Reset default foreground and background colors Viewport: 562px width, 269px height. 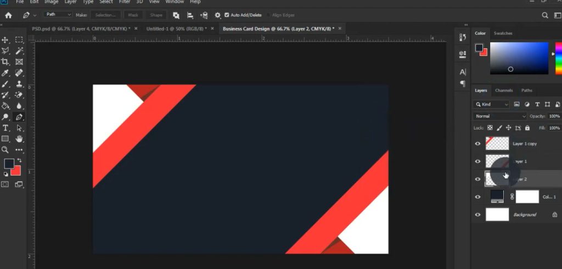[5, 174]
